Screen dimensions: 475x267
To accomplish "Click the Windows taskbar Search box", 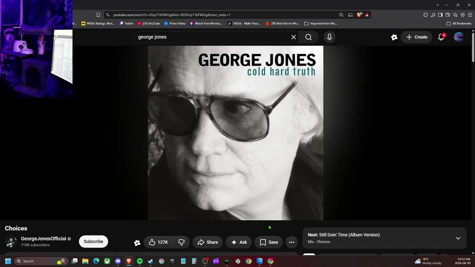I will point(41,261).
